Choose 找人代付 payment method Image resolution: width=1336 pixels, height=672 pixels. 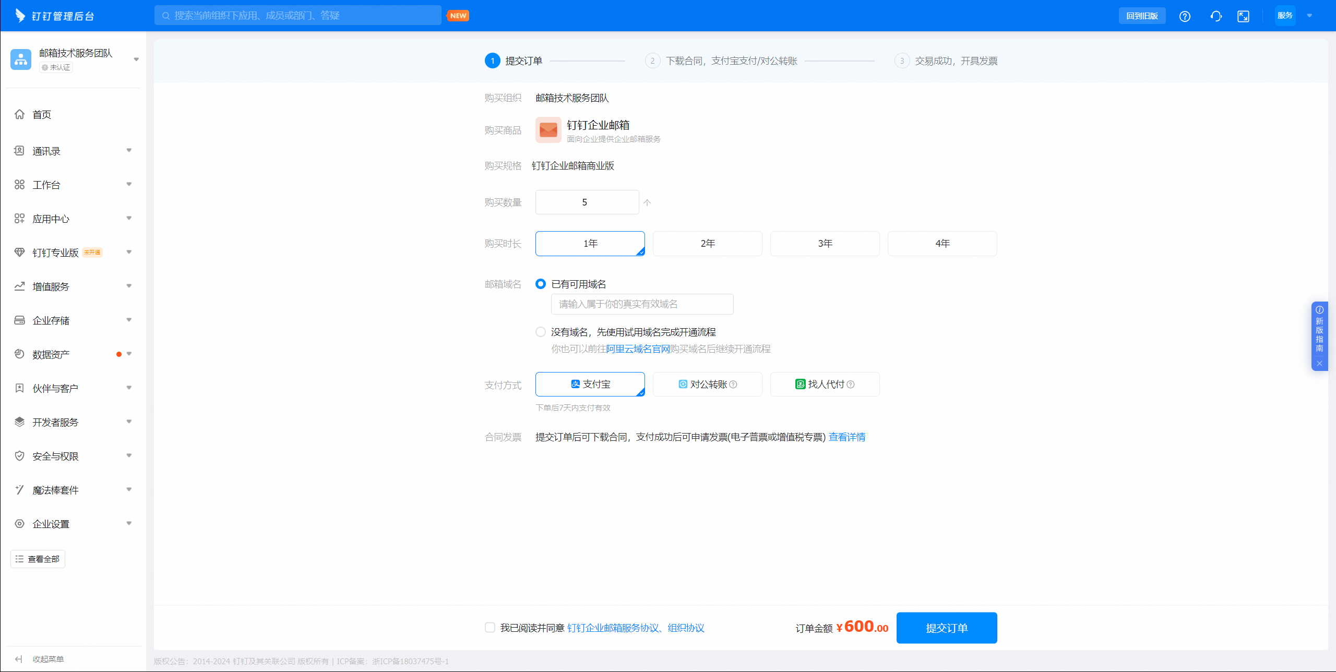click(825, 385)
